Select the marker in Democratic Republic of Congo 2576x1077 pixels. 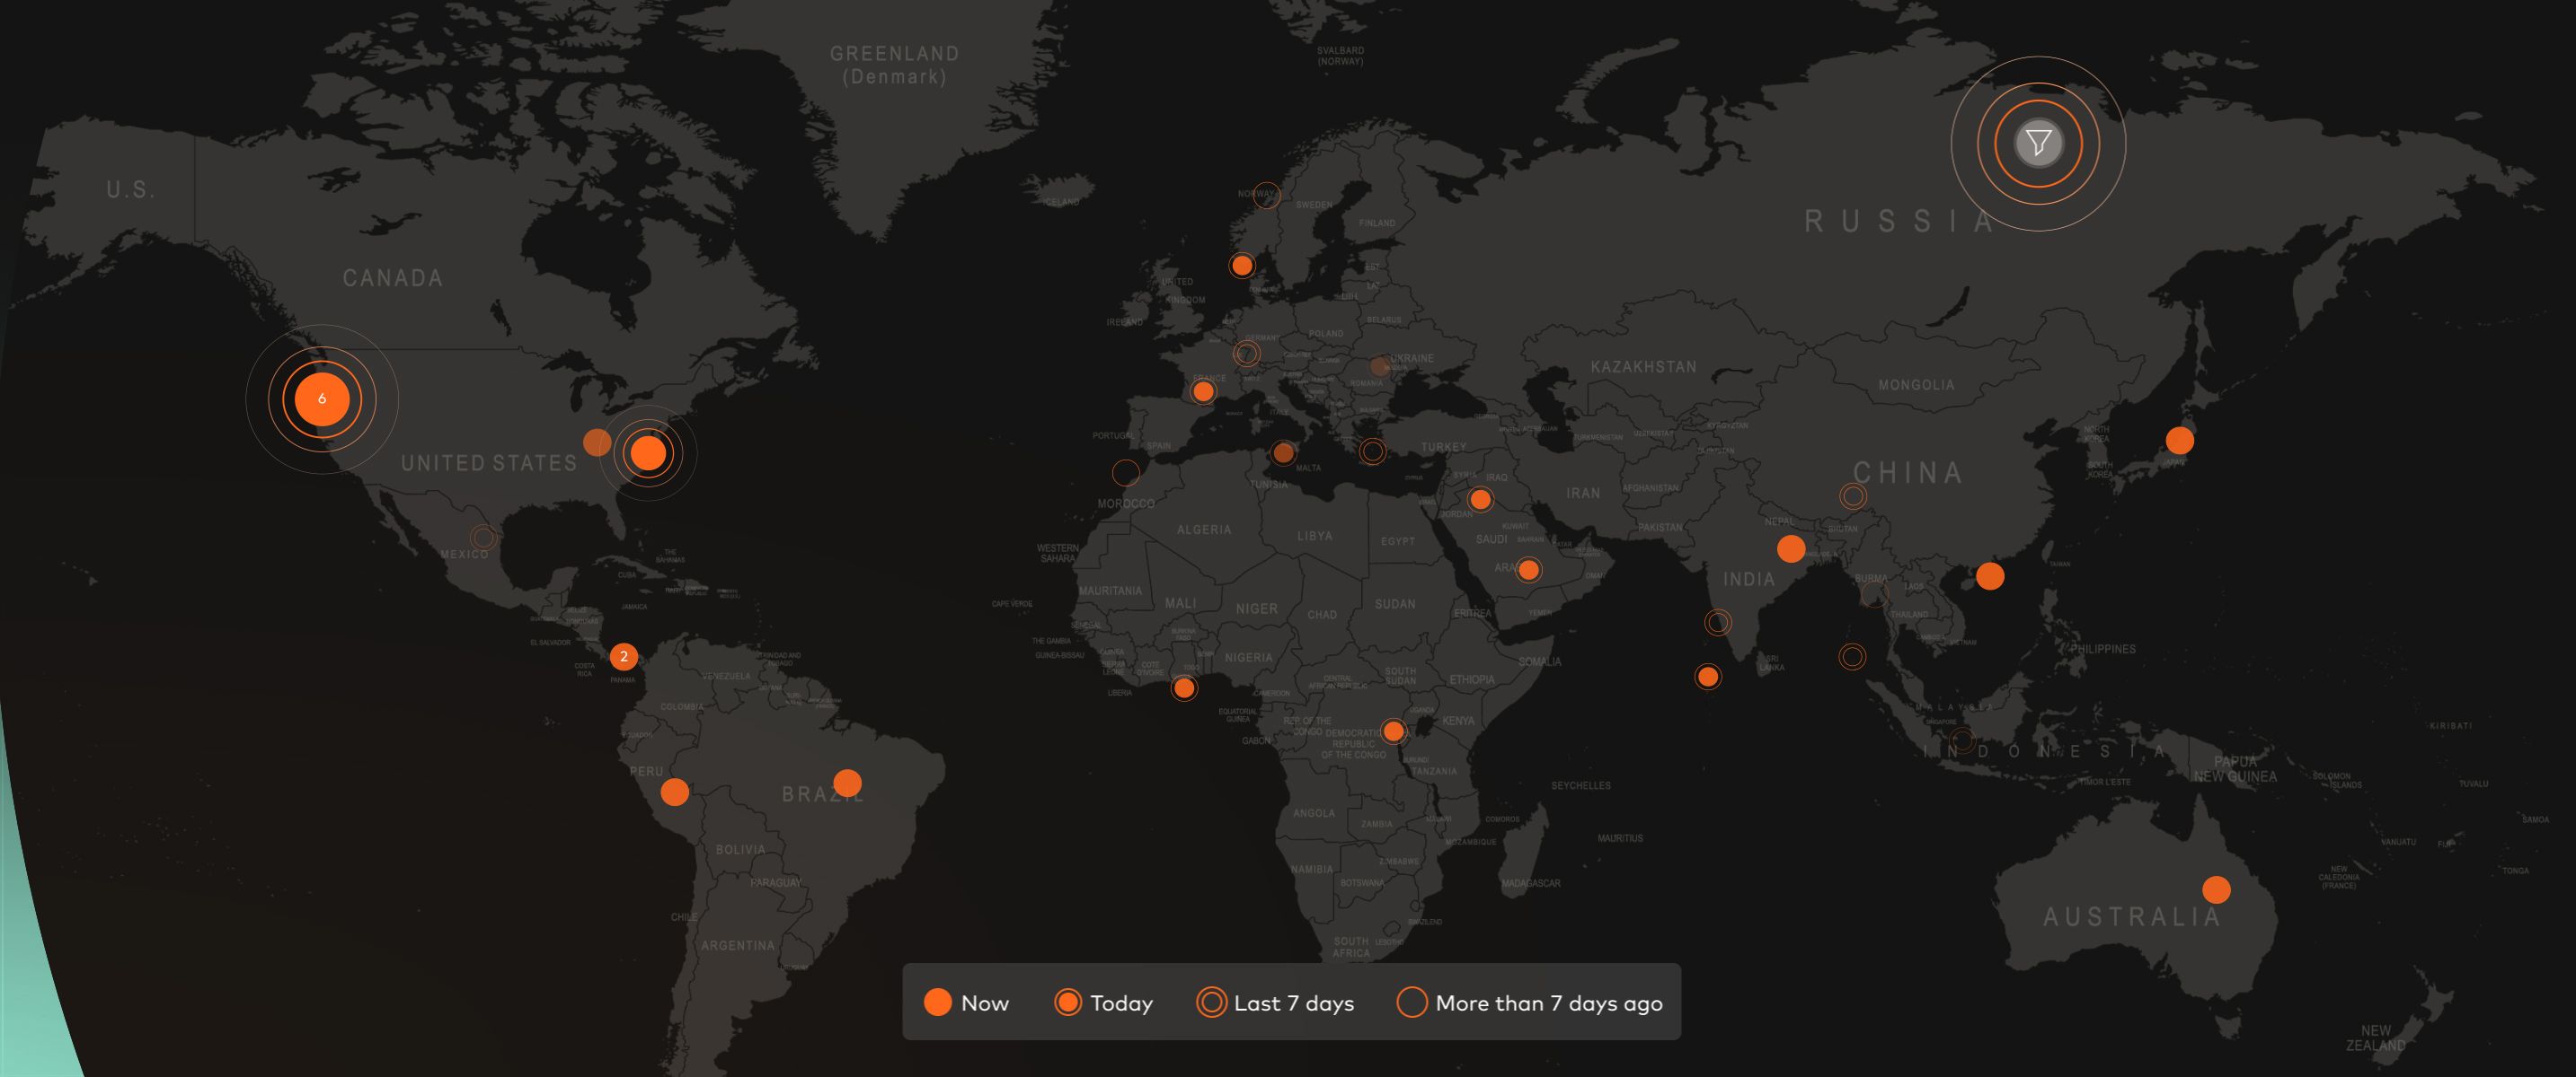1393,731
